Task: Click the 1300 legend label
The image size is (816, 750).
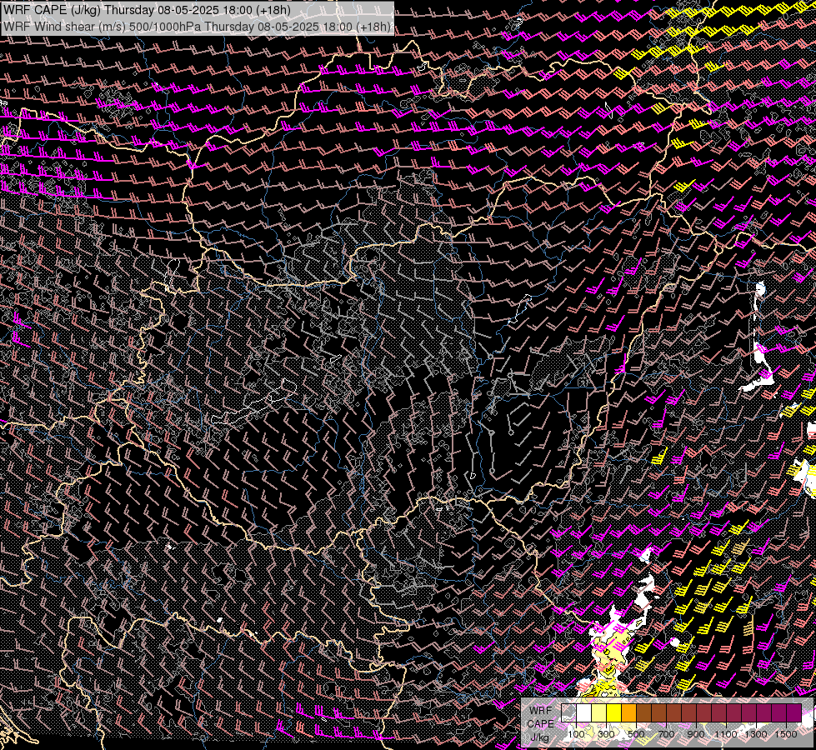Action: (756, 734)
